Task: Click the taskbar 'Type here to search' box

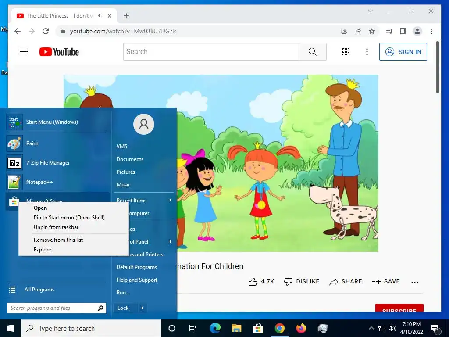Action: pos(91,328)
